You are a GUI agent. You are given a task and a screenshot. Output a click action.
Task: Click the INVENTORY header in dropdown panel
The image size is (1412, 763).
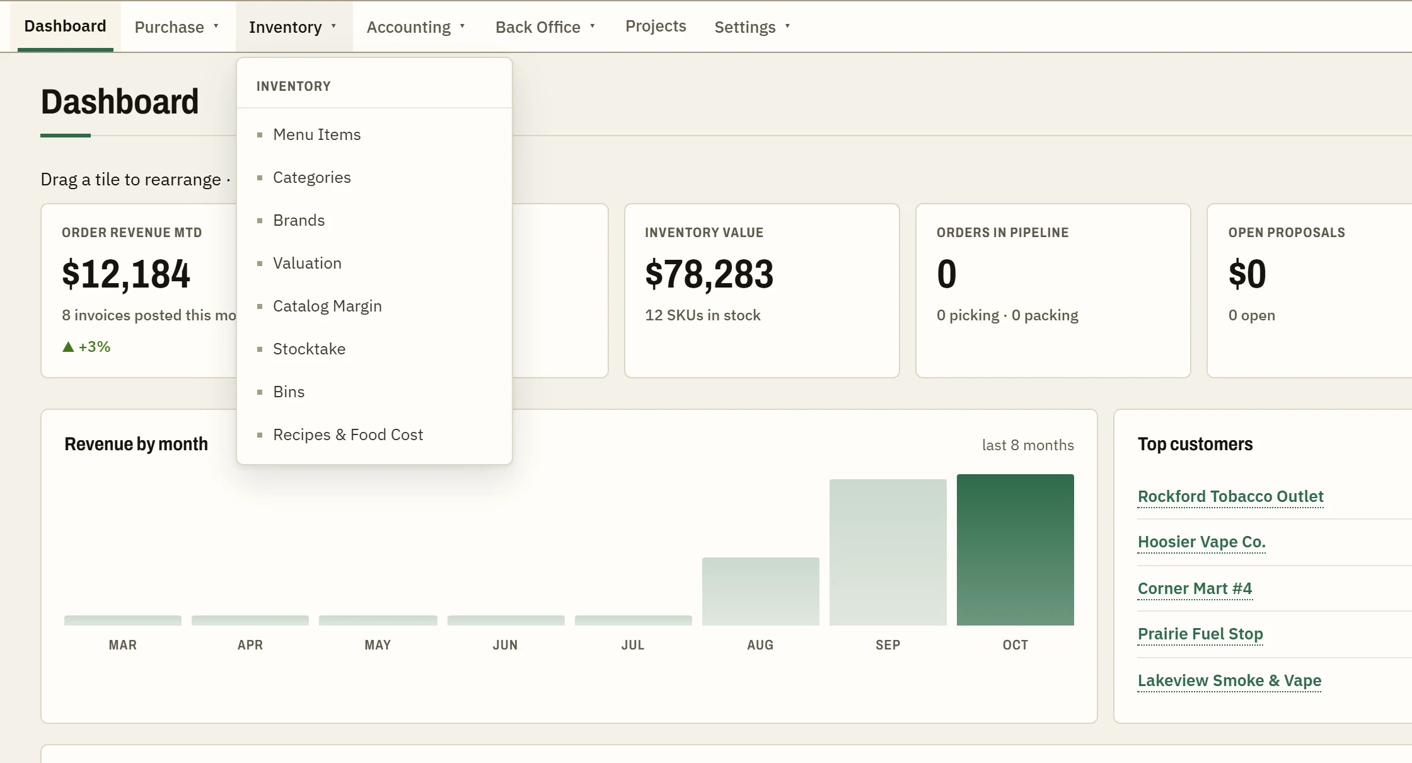click(x=293, y=86)
